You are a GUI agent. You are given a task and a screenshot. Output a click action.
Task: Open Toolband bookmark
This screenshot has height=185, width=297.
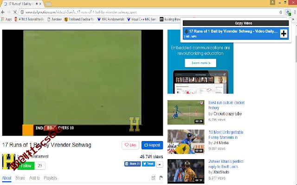79,19
